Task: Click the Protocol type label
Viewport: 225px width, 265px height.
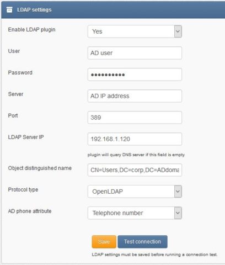Action: click(x=23, y=190)
